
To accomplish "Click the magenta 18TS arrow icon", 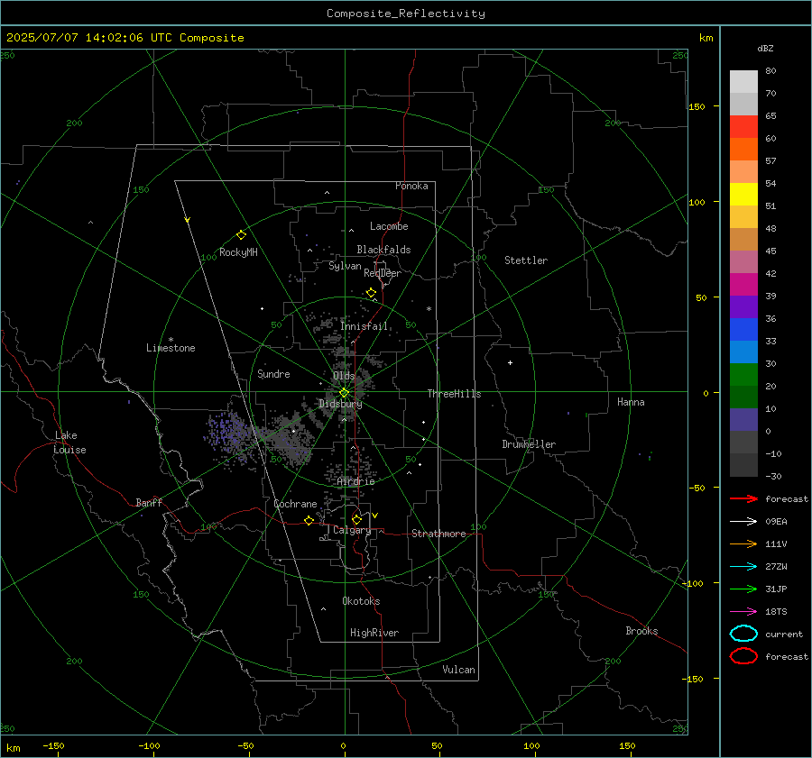I will point(743,612).
